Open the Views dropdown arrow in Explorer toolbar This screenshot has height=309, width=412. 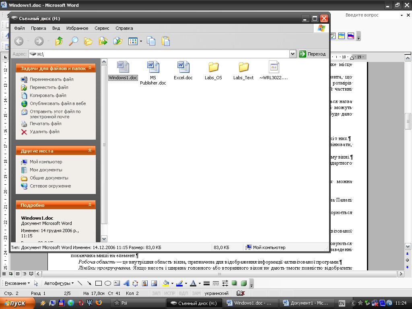[141, 41]
